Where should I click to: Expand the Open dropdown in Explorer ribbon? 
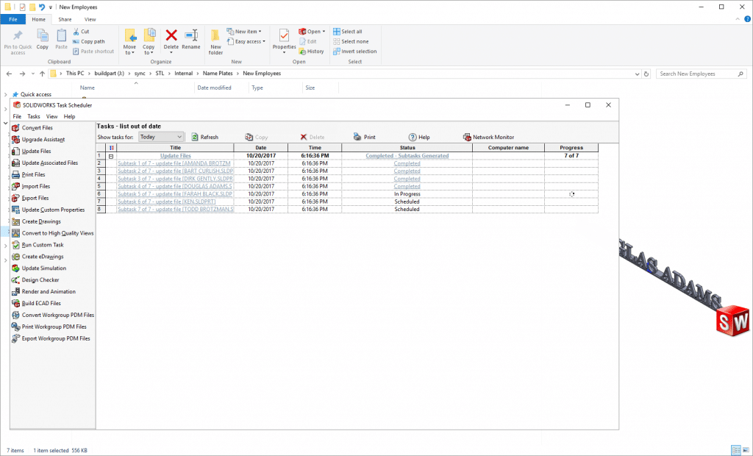[324, 31]
